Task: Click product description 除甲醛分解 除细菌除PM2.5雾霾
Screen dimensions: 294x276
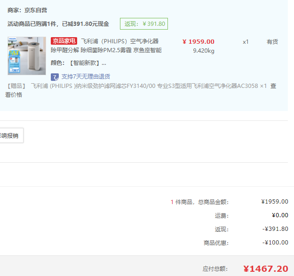Action: [91, 50]
